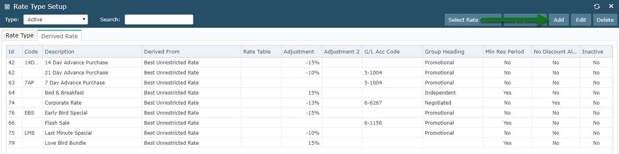This screenshot has height=154, width=619.
Task: Click the Select Rate button
Action: click(x=473, y=20)
